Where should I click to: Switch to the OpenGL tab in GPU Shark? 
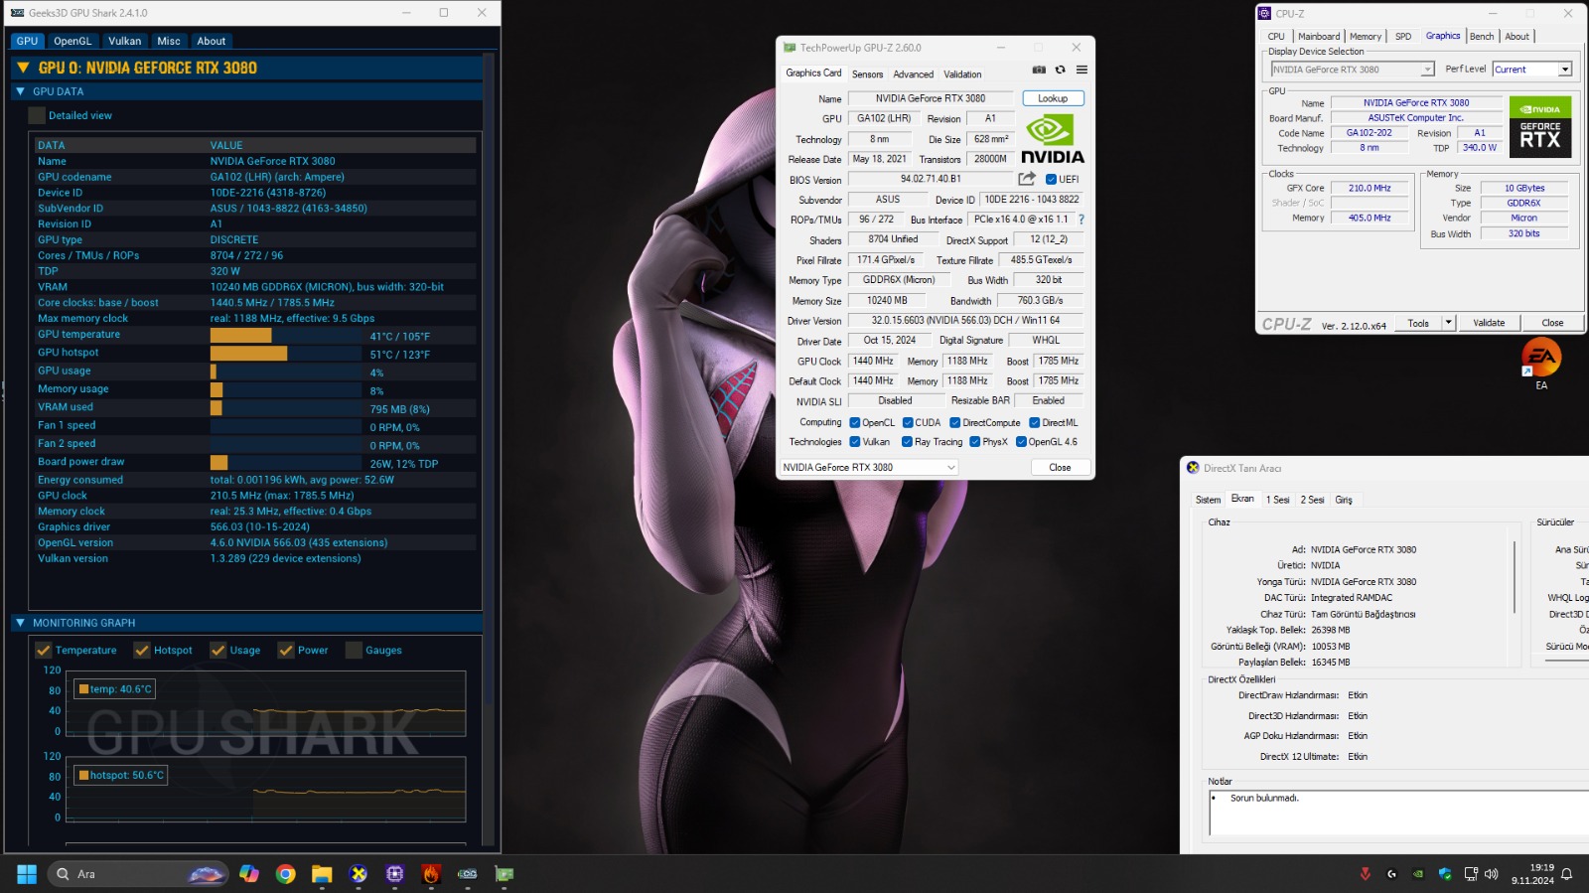[x=72, y=41]
